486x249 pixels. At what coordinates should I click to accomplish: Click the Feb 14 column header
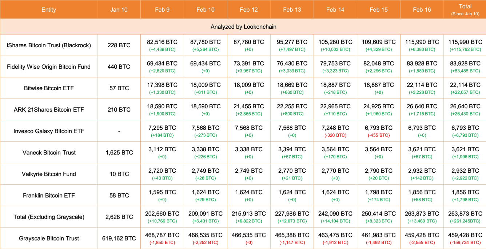(335, 9)
